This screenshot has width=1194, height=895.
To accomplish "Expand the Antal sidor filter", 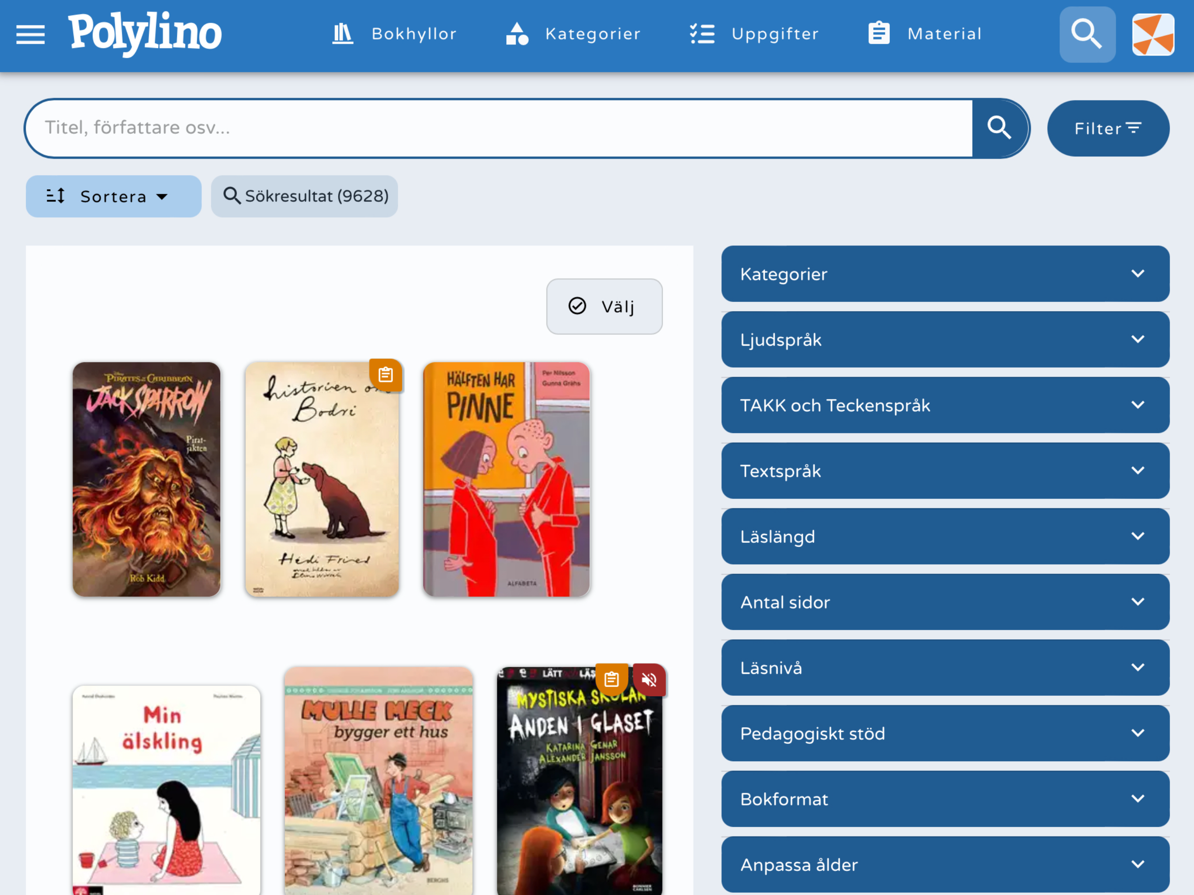I will tap(945, 602).
